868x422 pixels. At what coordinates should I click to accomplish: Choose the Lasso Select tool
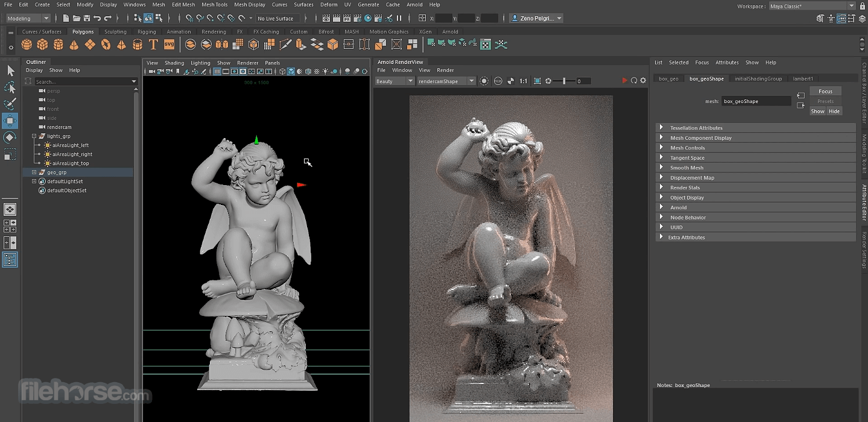coord(10,87)
